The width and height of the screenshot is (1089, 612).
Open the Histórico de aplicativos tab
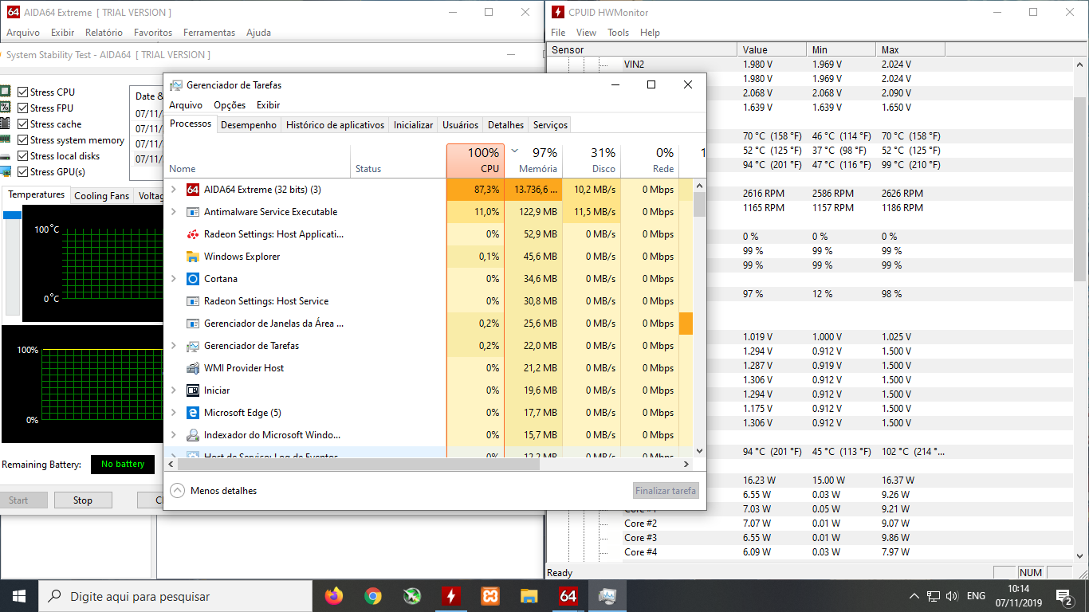coord(335,125)
